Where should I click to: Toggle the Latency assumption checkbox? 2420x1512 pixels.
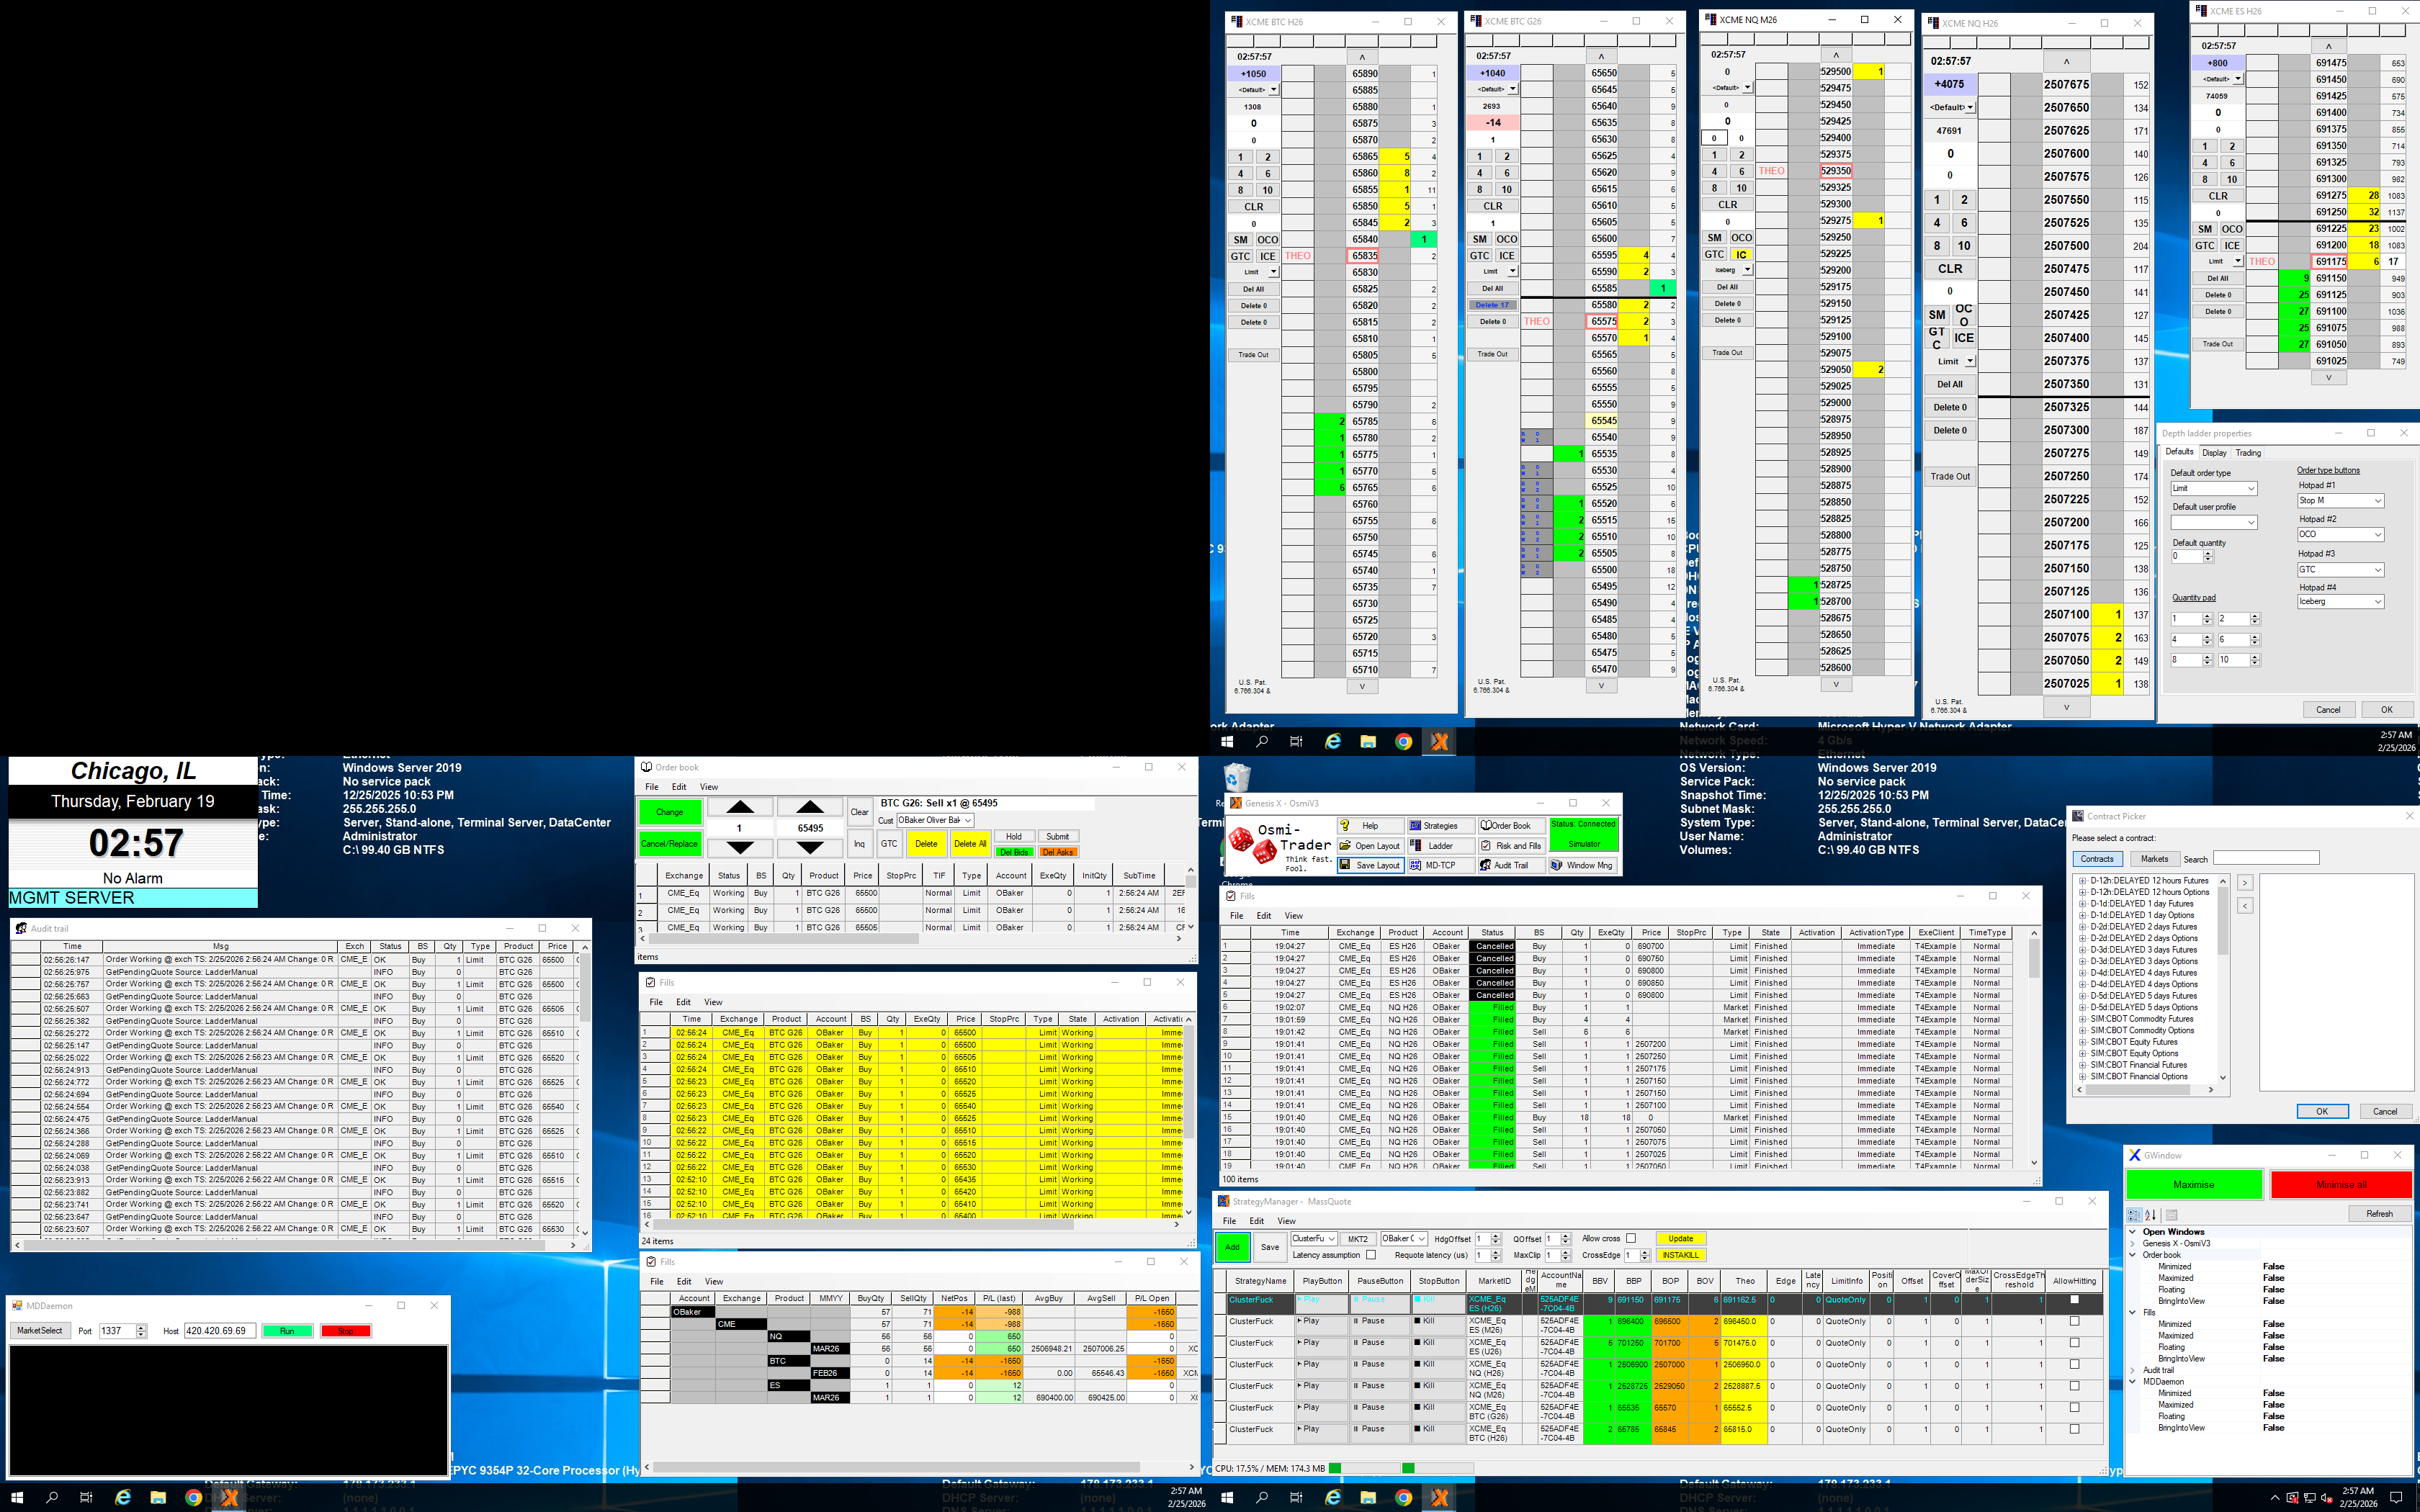pos(1371,1255)
